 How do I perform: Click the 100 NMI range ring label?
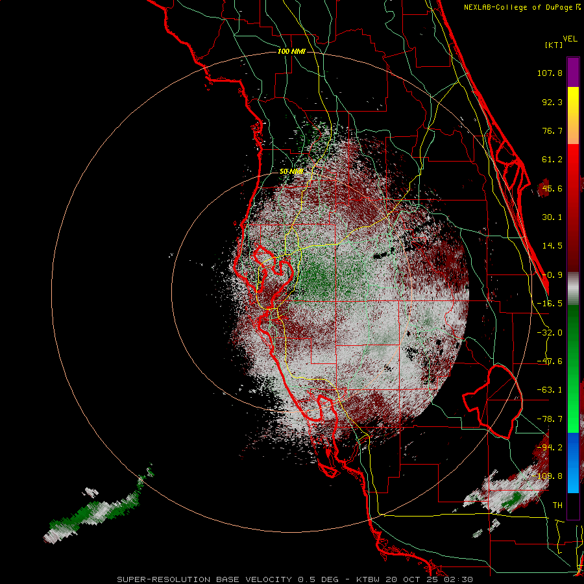[291, 51]
